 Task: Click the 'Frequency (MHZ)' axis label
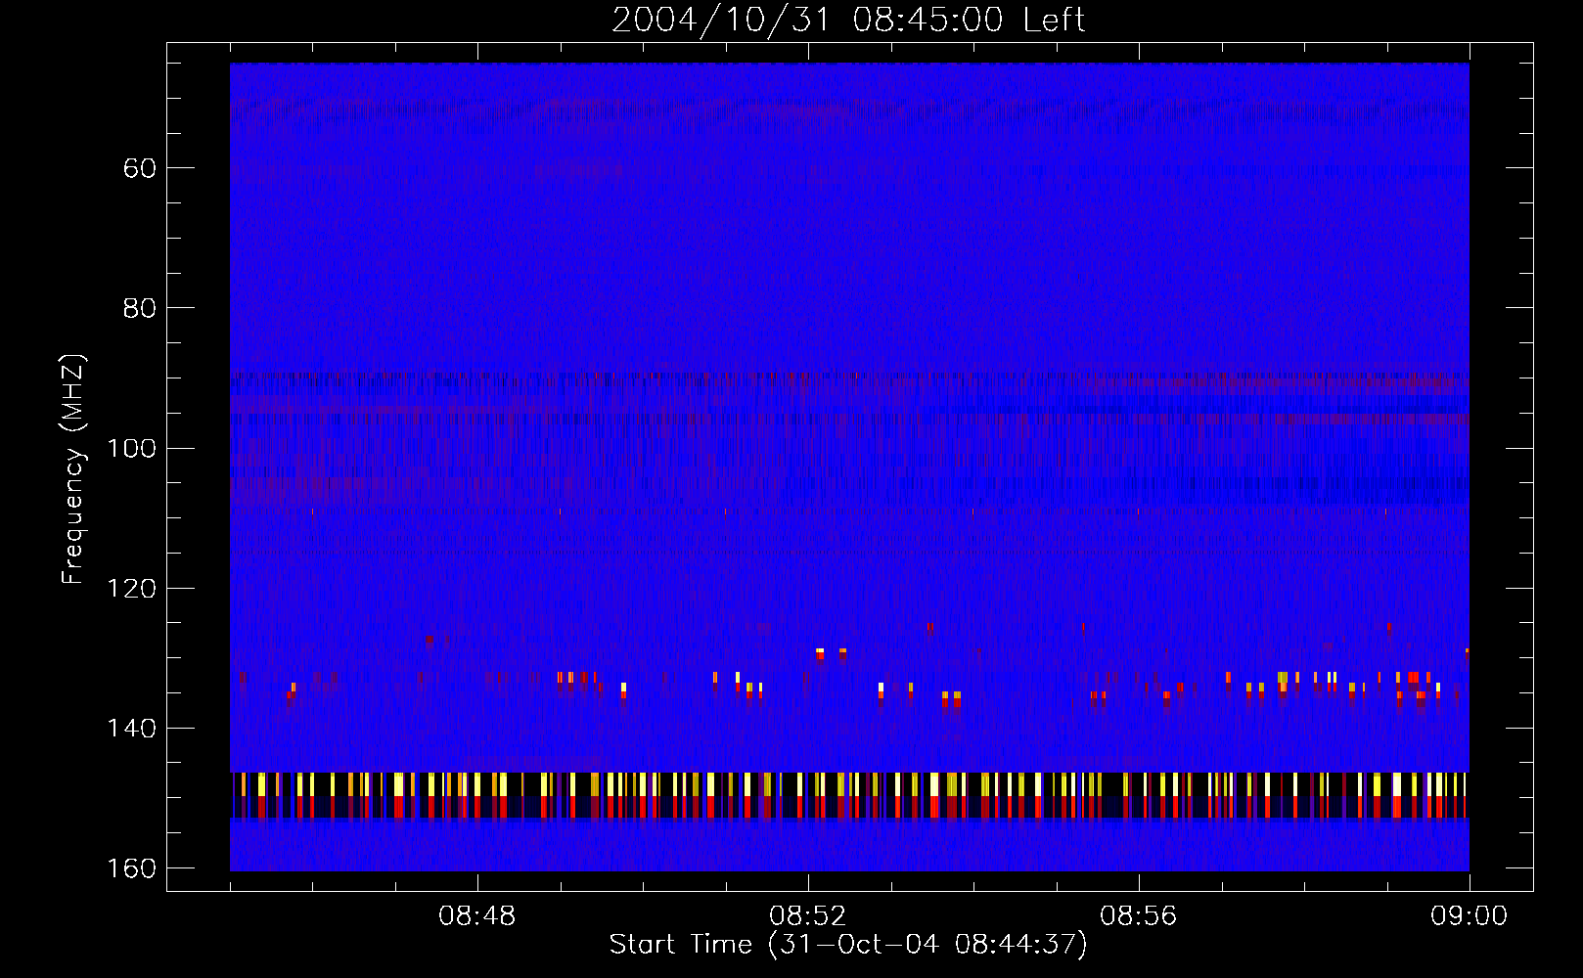point(73,469)
